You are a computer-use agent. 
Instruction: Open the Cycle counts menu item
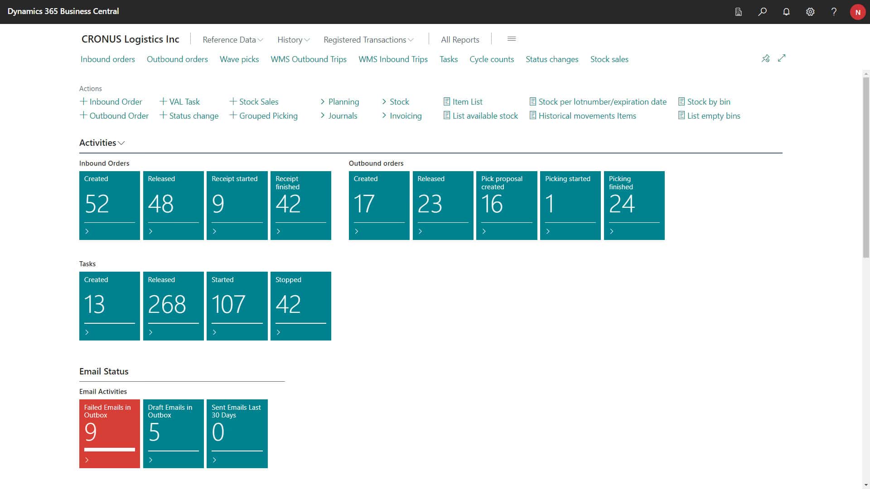[x=491, y=59]
